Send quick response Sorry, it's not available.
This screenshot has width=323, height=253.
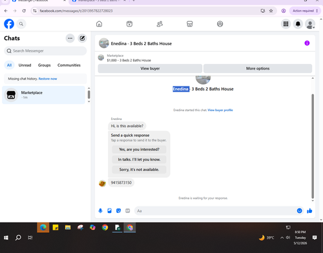coord(139,170)
